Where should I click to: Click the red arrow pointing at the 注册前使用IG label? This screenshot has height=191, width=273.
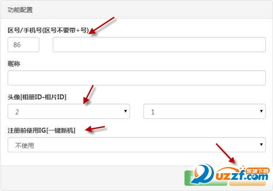click(95, 129)
